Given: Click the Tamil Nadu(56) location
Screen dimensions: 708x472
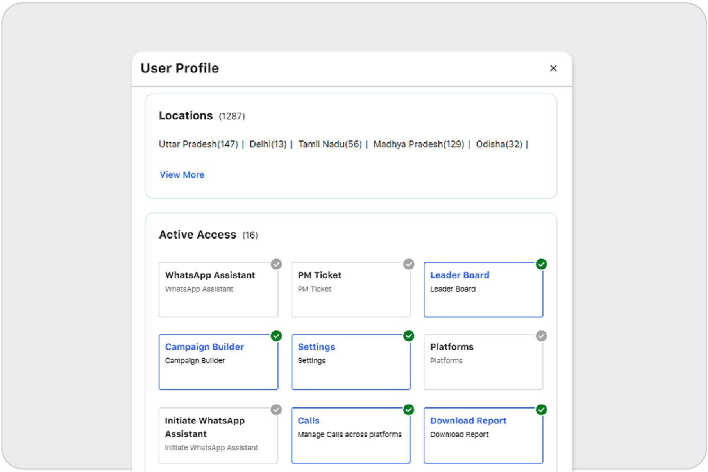Looking at the screenshot, I should pos(330,144).
